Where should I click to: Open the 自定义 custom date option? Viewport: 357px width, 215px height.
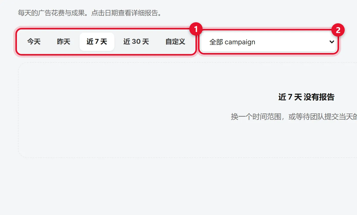(175, 42)
